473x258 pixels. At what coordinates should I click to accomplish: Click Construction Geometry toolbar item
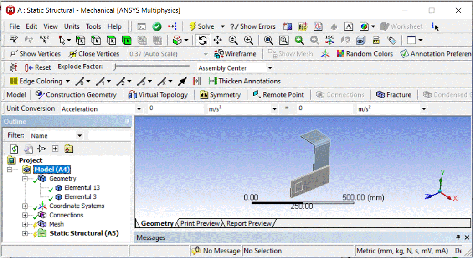(76, 95)
